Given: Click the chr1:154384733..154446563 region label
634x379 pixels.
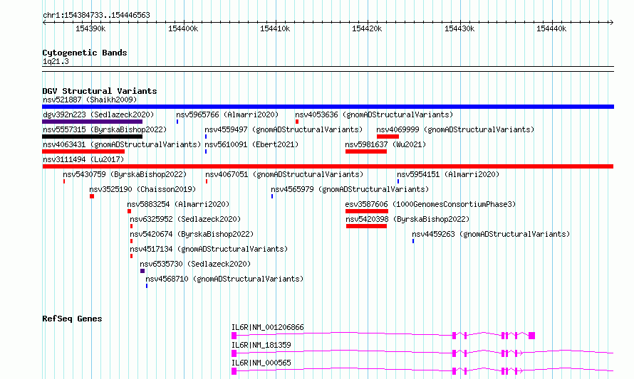Looking at the screenshot, I should 96,15.
